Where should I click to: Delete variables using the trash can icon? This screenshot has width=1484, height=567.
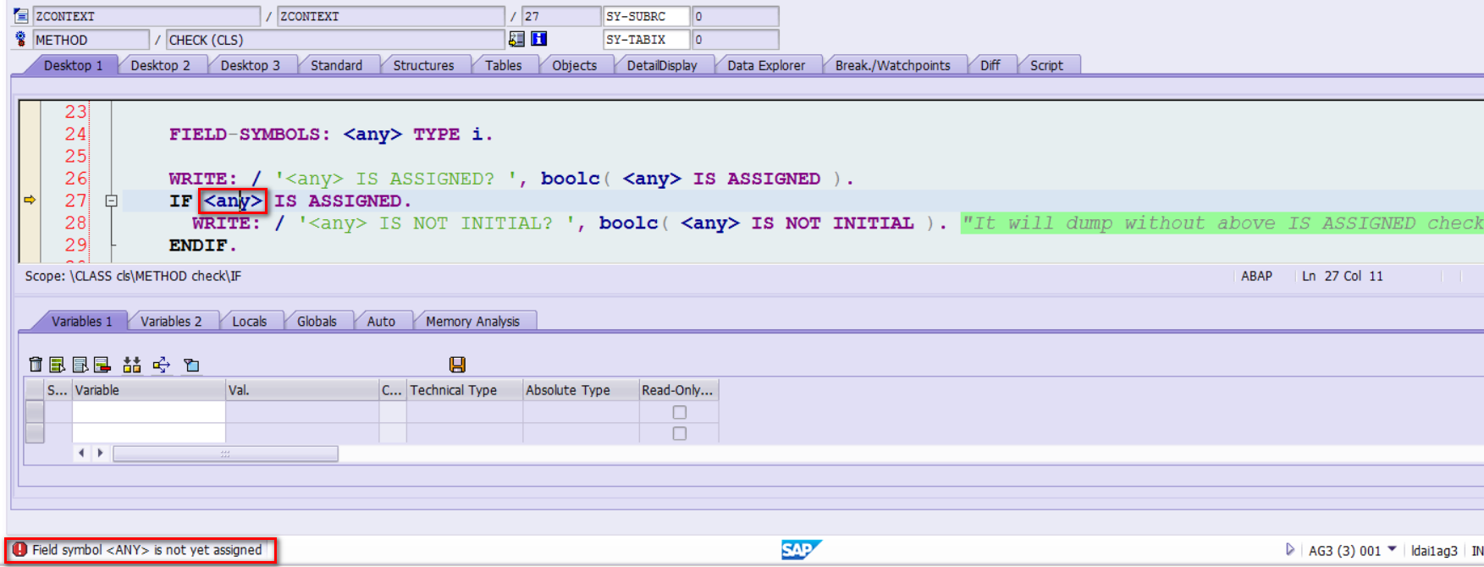point(36,365)
